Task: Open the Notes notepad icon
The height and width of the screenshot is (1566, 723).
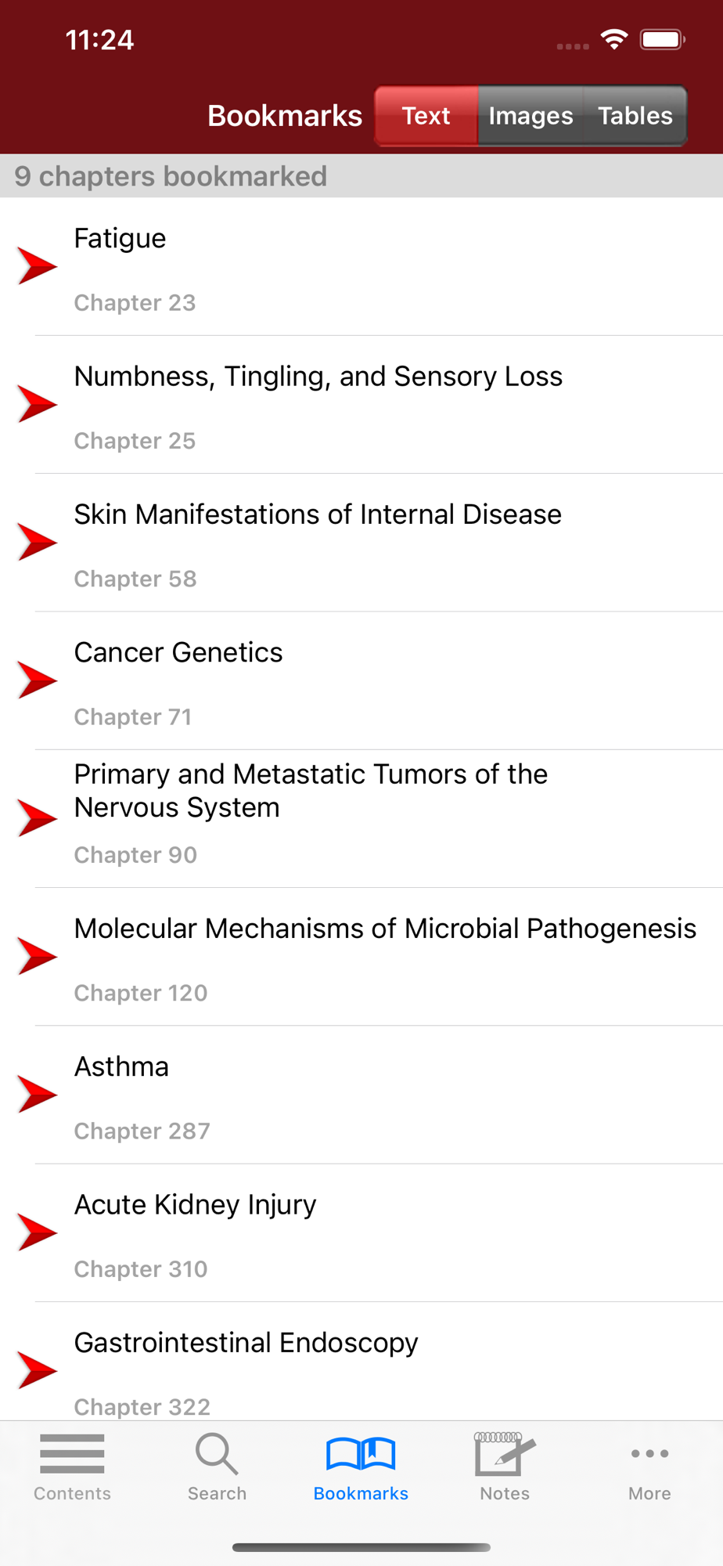Action: click(x=505, y=1453)
